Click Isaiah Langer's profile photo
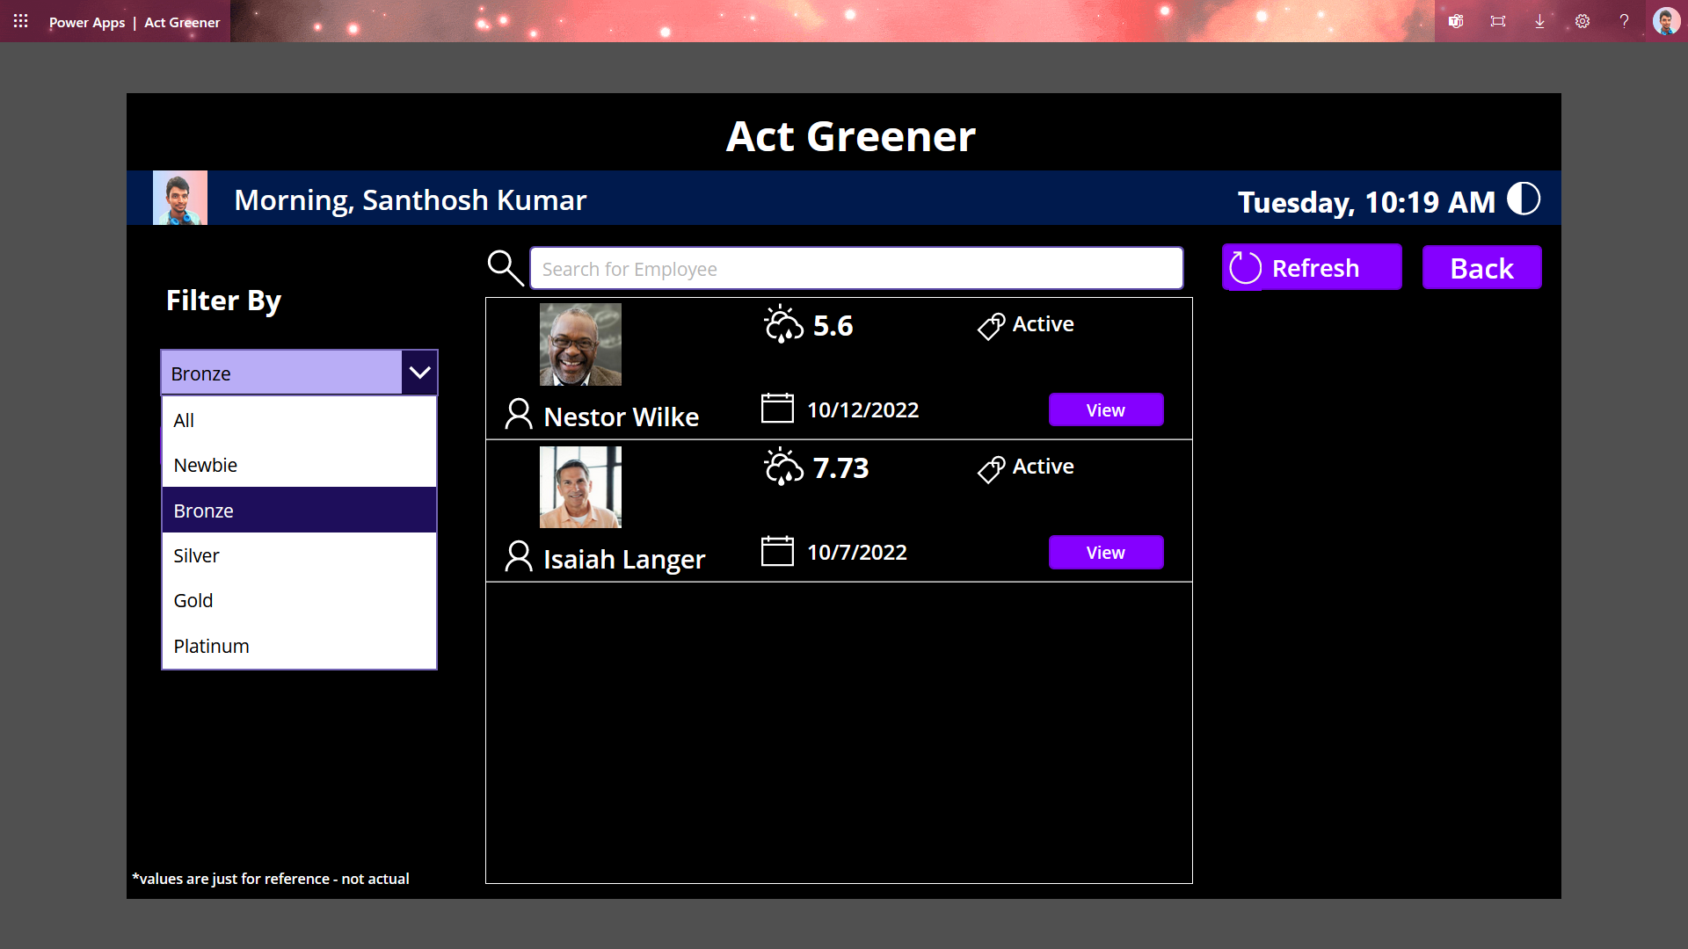 580,487
